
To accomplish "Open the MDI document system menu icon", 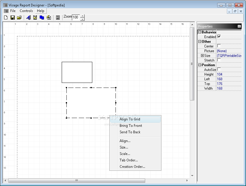I will (x=6, y=11).
